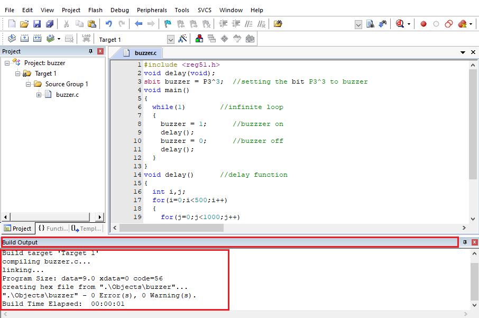Insert a breakpoint with the red dot
The image size is (479, 318).
pos(423,24)
